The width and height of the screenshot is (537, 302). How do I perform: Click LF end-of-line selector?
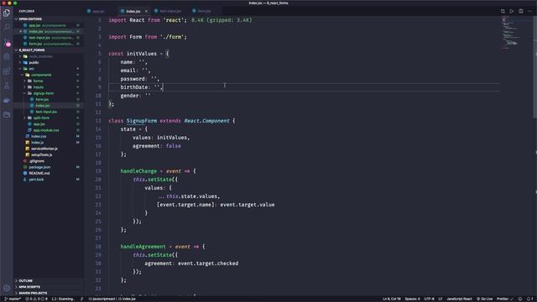[x=440, y=299]
